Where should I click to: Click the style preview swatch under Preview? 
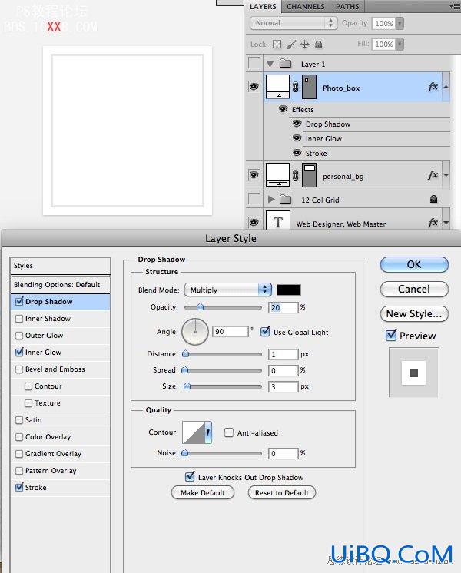pos(413,373)
